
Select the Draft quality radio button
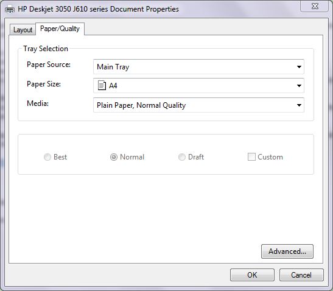click(x=182, y=157)
